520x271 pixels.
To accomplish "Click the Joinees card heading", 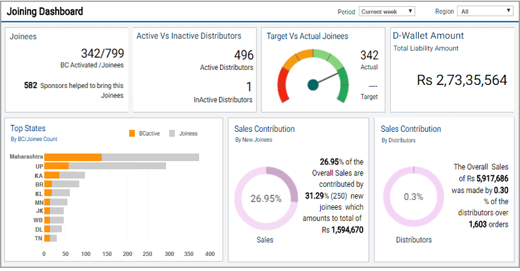I will click(x=23, y=36).
